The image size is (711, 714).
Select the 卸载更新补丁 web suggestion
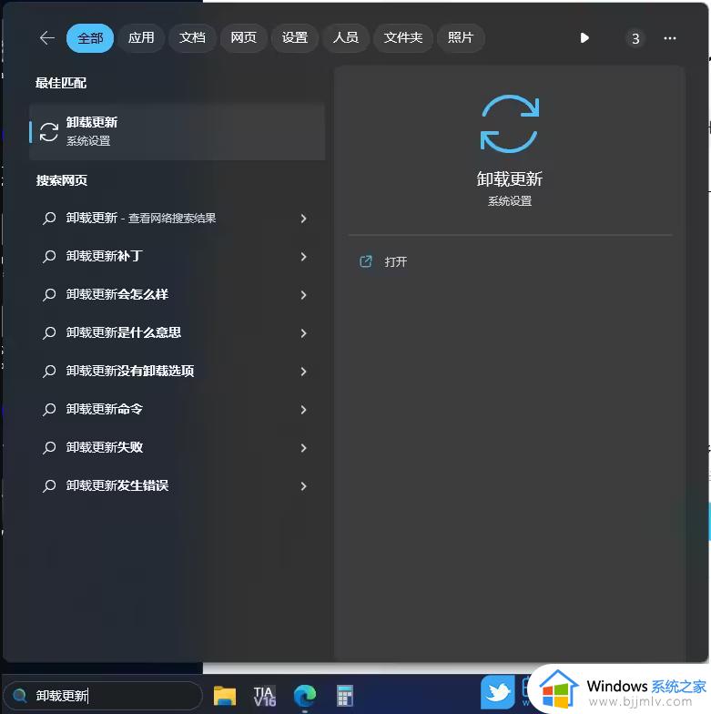(x=177, y=257)
